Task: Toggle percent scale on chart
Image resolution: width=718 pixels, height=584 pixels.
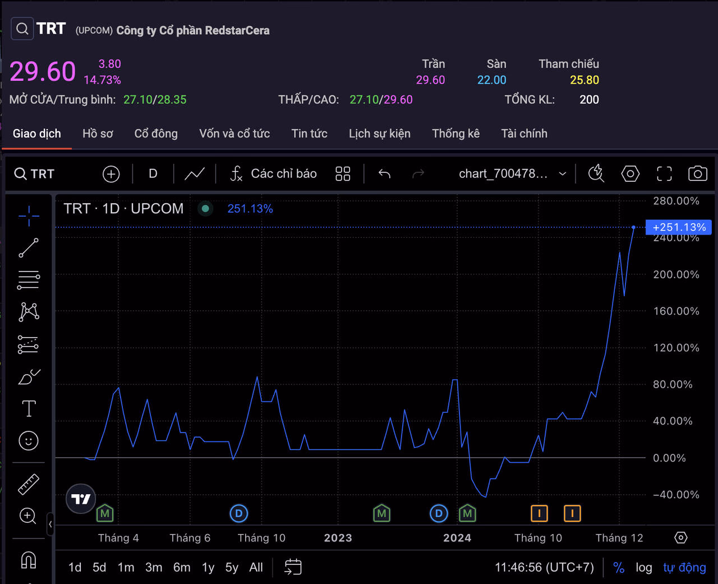Action: pyautogui.click(x=619, y=568)
